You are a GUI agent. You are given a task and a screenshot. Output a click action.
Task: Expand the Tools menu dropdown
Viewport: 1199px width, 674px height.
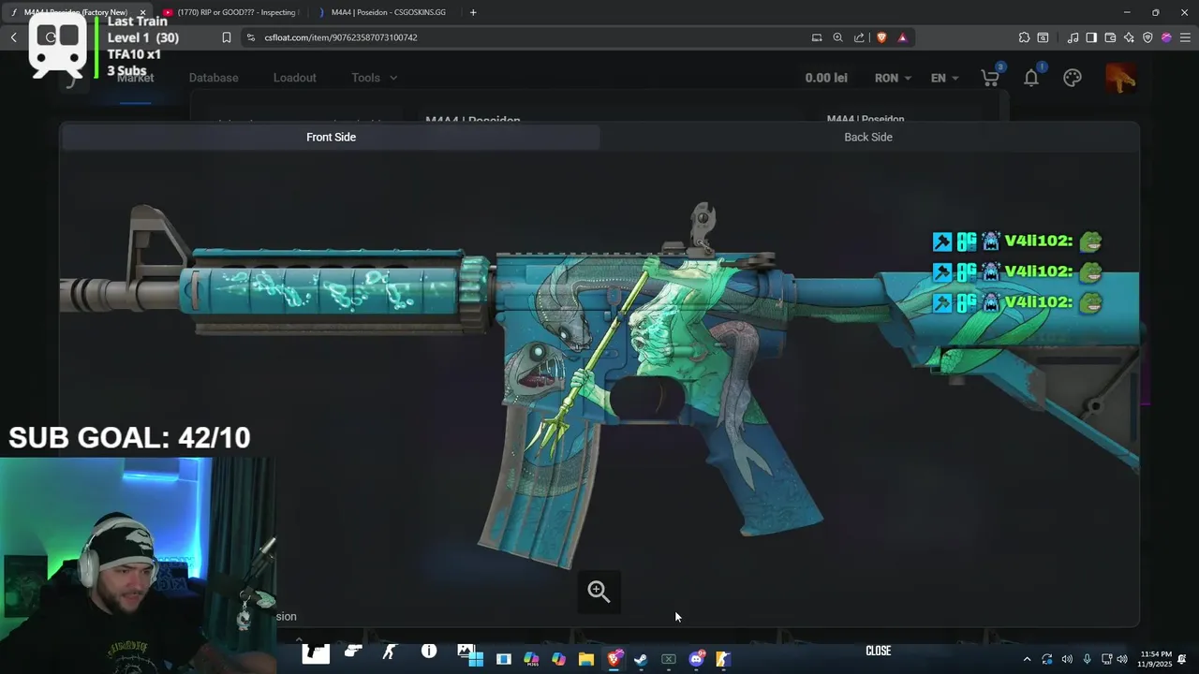(x=374, y=78)
